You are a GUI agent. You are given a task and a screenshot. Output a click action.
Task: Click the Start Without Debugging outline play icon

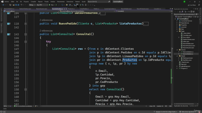click(56, 5)
